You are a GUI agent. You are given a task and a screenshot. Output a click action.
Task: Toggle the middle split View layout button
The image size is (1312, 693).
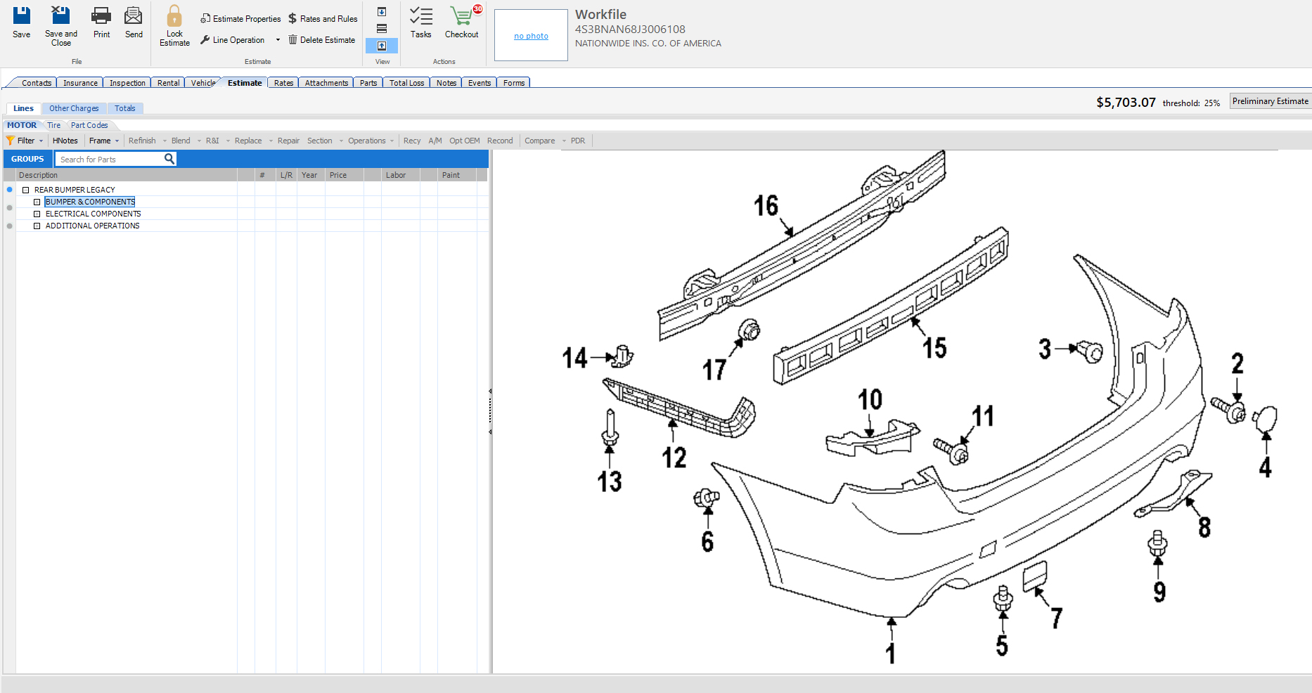[382, 29]
